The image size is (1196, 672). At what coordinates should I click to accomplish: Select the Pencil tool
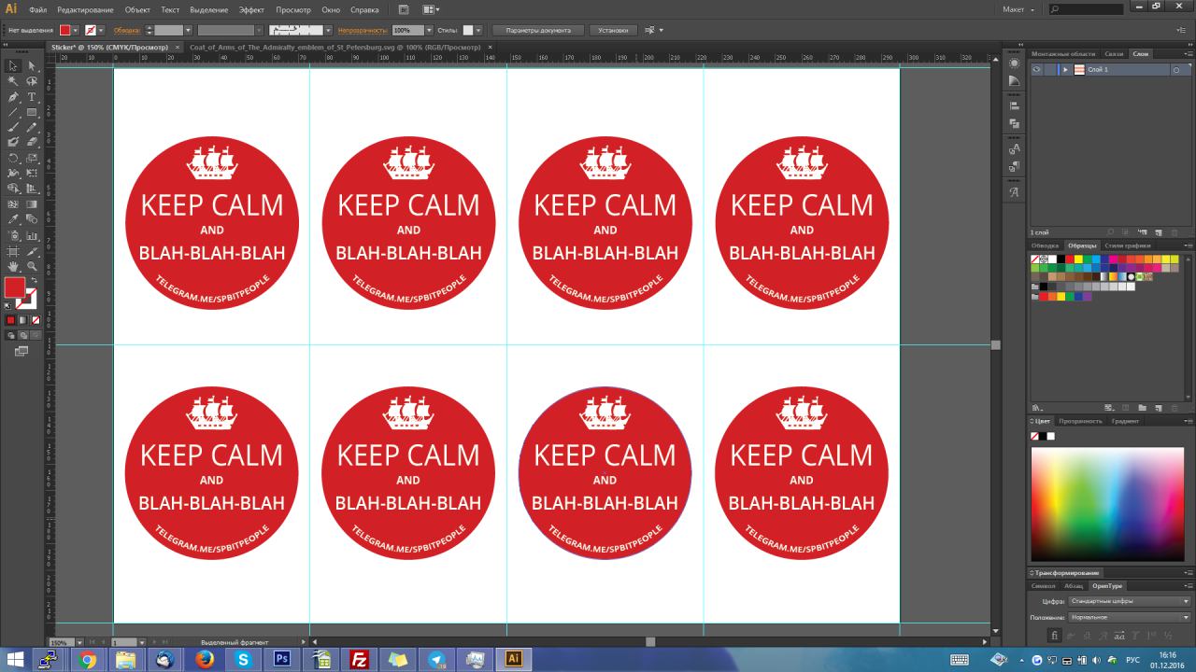click(31, 127)
